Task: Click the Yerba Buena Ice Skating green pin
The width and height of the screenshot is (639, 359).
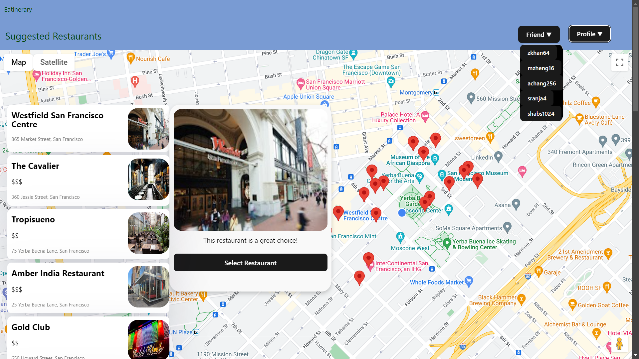Action: pyautogui.click(x=447, y=243)
